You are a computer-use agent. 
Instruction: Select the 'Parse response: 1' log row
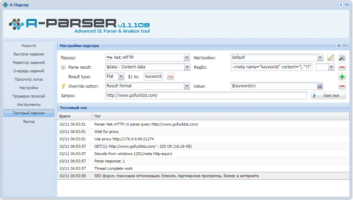point(203,161)
